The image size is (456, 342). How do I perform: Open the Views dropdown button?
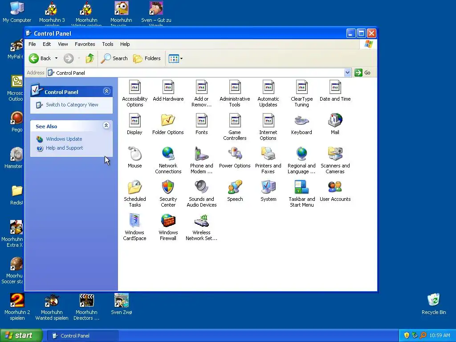175,58
